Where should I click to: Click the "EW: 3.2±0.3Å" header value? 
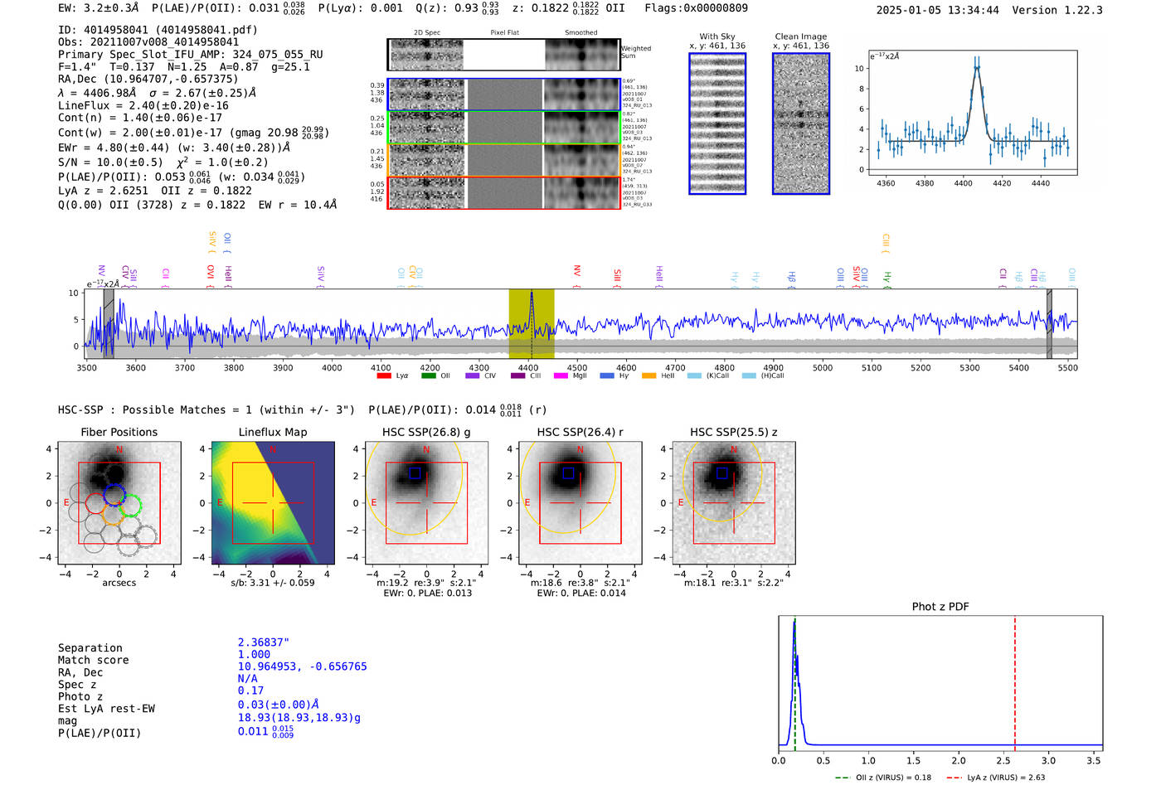click(x=99, y=8)
